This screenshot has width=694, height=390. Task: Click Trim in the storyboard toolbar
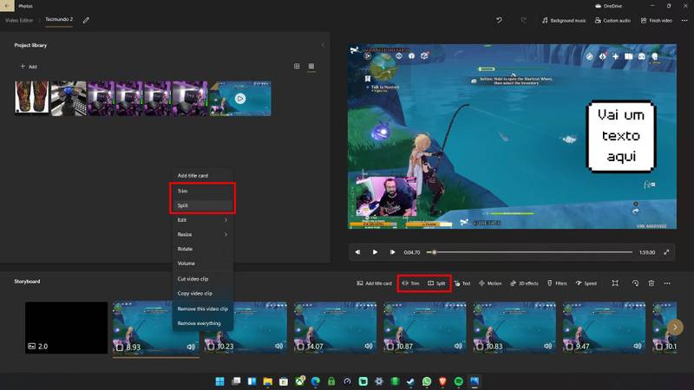(x=410, y=283)
